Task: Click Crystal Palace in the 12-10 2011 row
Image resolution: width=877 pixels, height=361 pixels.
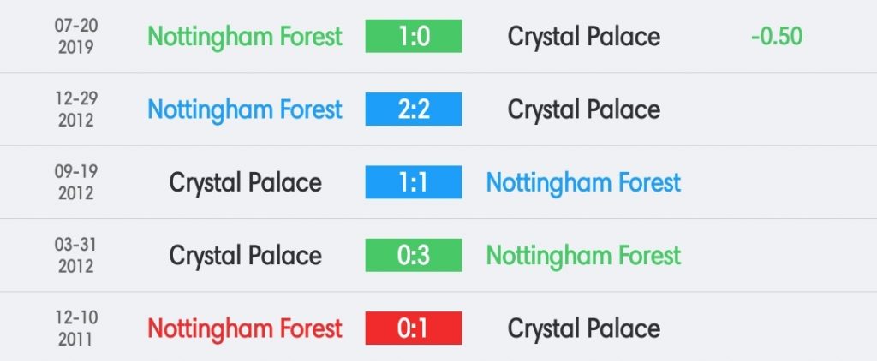Action: point(584,329)
